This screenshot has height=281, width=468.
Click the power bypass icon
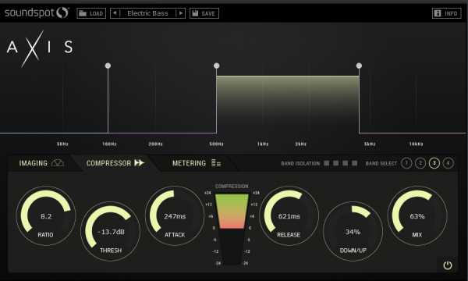448,265
